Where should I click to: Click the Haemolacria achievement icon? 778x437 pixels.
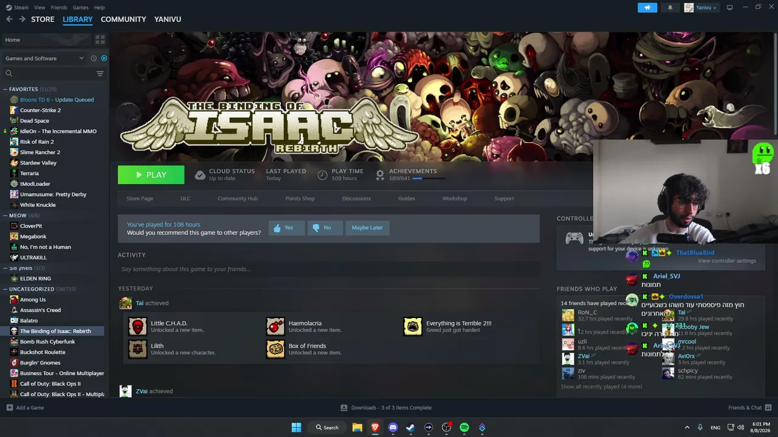coord(275,327)
